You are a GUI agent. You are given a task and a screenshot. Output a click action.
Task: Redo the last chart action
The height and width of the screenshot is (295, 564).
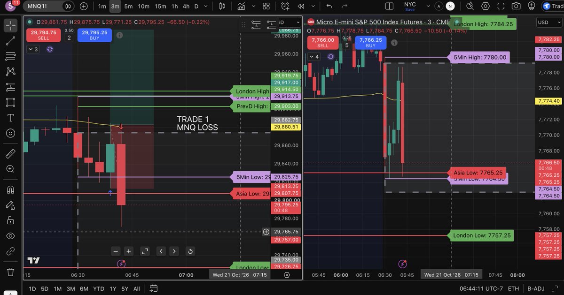pyautogui.click(x=345, y=7)
